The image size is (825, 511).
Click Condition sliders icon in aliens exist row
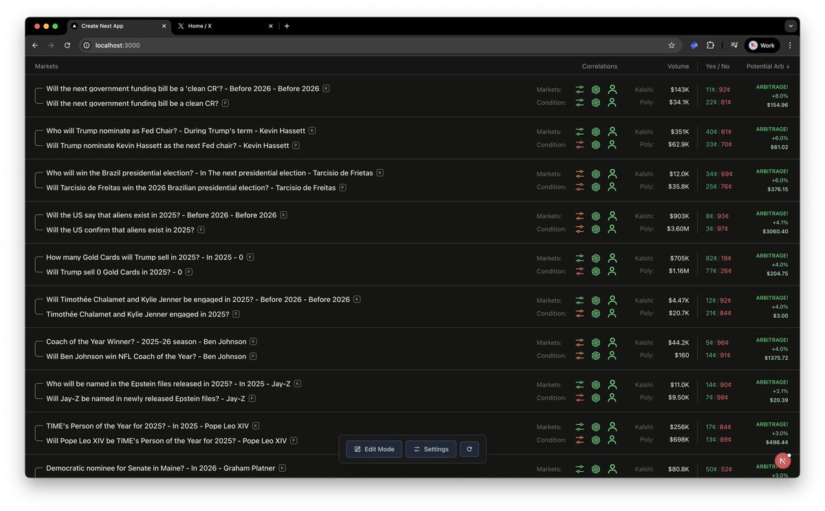coord(580,229)
